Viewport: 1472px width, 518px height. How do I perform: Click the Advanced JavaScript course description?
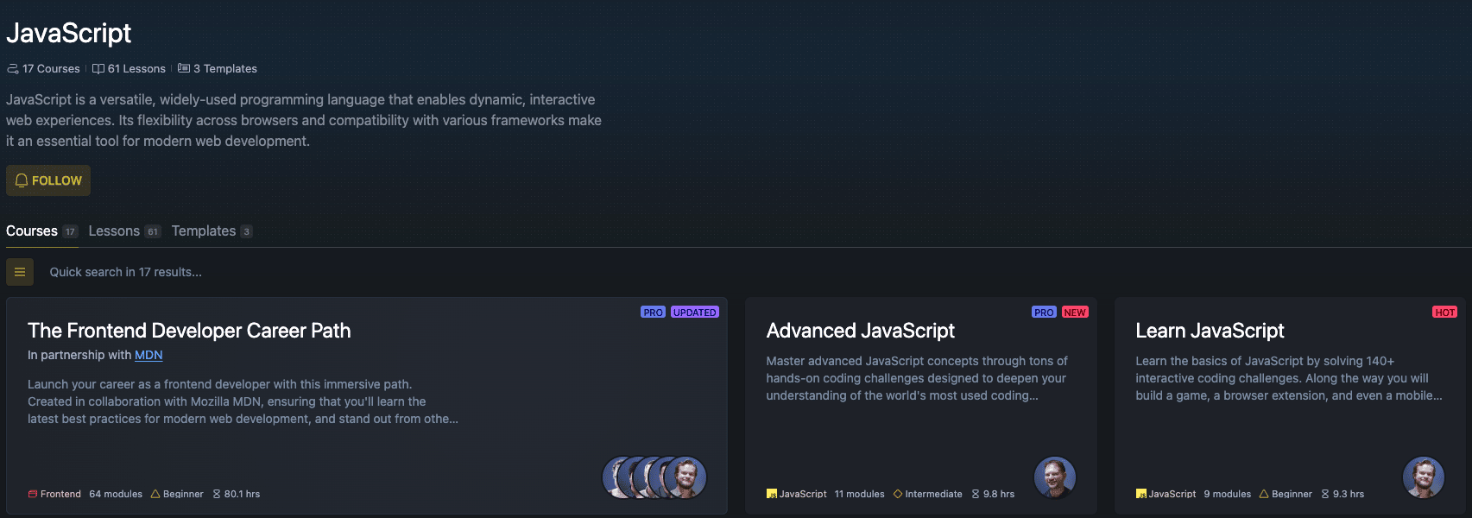pyautogui.click(x=917, y=378)
